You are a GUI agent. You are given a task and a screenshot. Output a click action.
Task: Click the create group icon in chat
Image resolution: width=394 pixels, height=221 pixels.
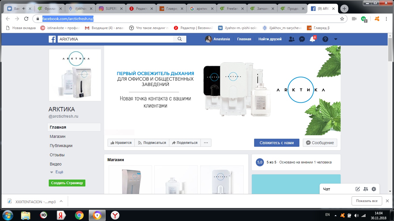(x=366, y=189)
